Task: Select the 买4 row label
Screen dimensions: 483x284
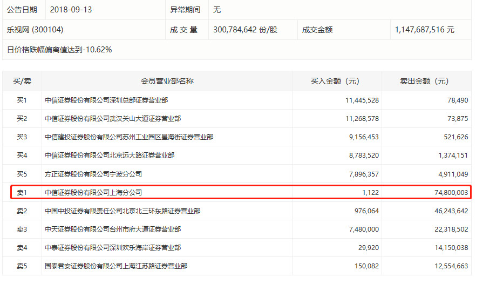Action: coord(22,155)
